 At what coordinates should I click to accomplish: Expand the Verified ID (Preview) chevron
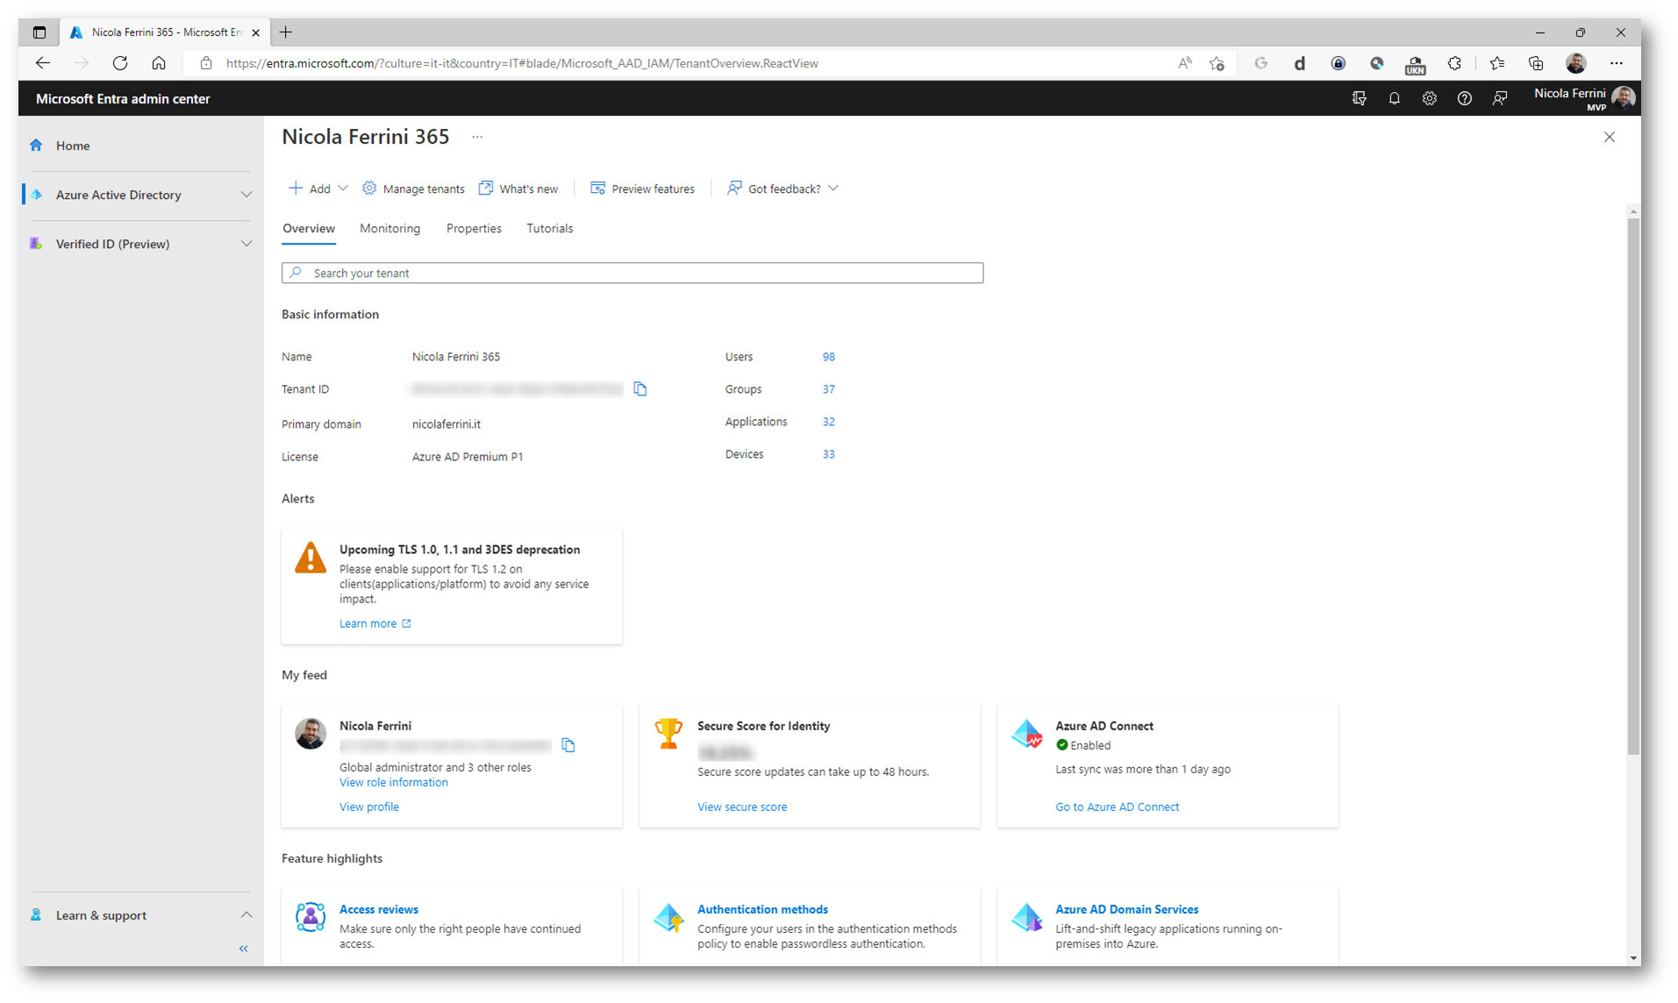(246, 244)
